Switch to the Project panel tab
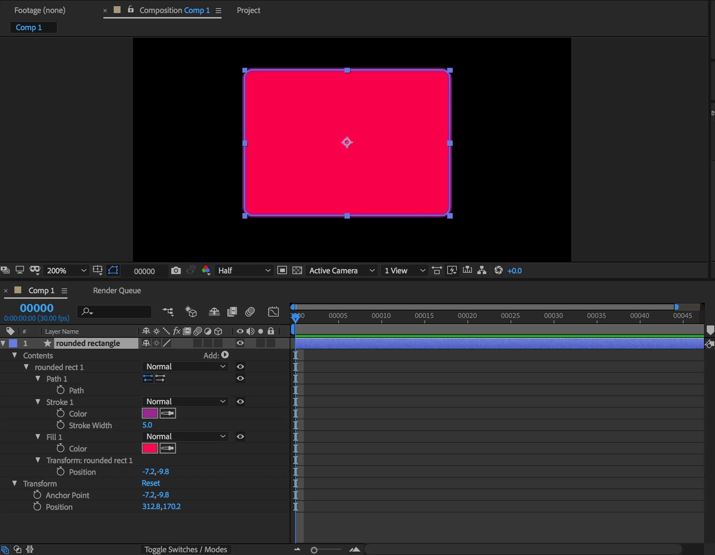This screenshot has width=715, height=555. click(248, 10)
